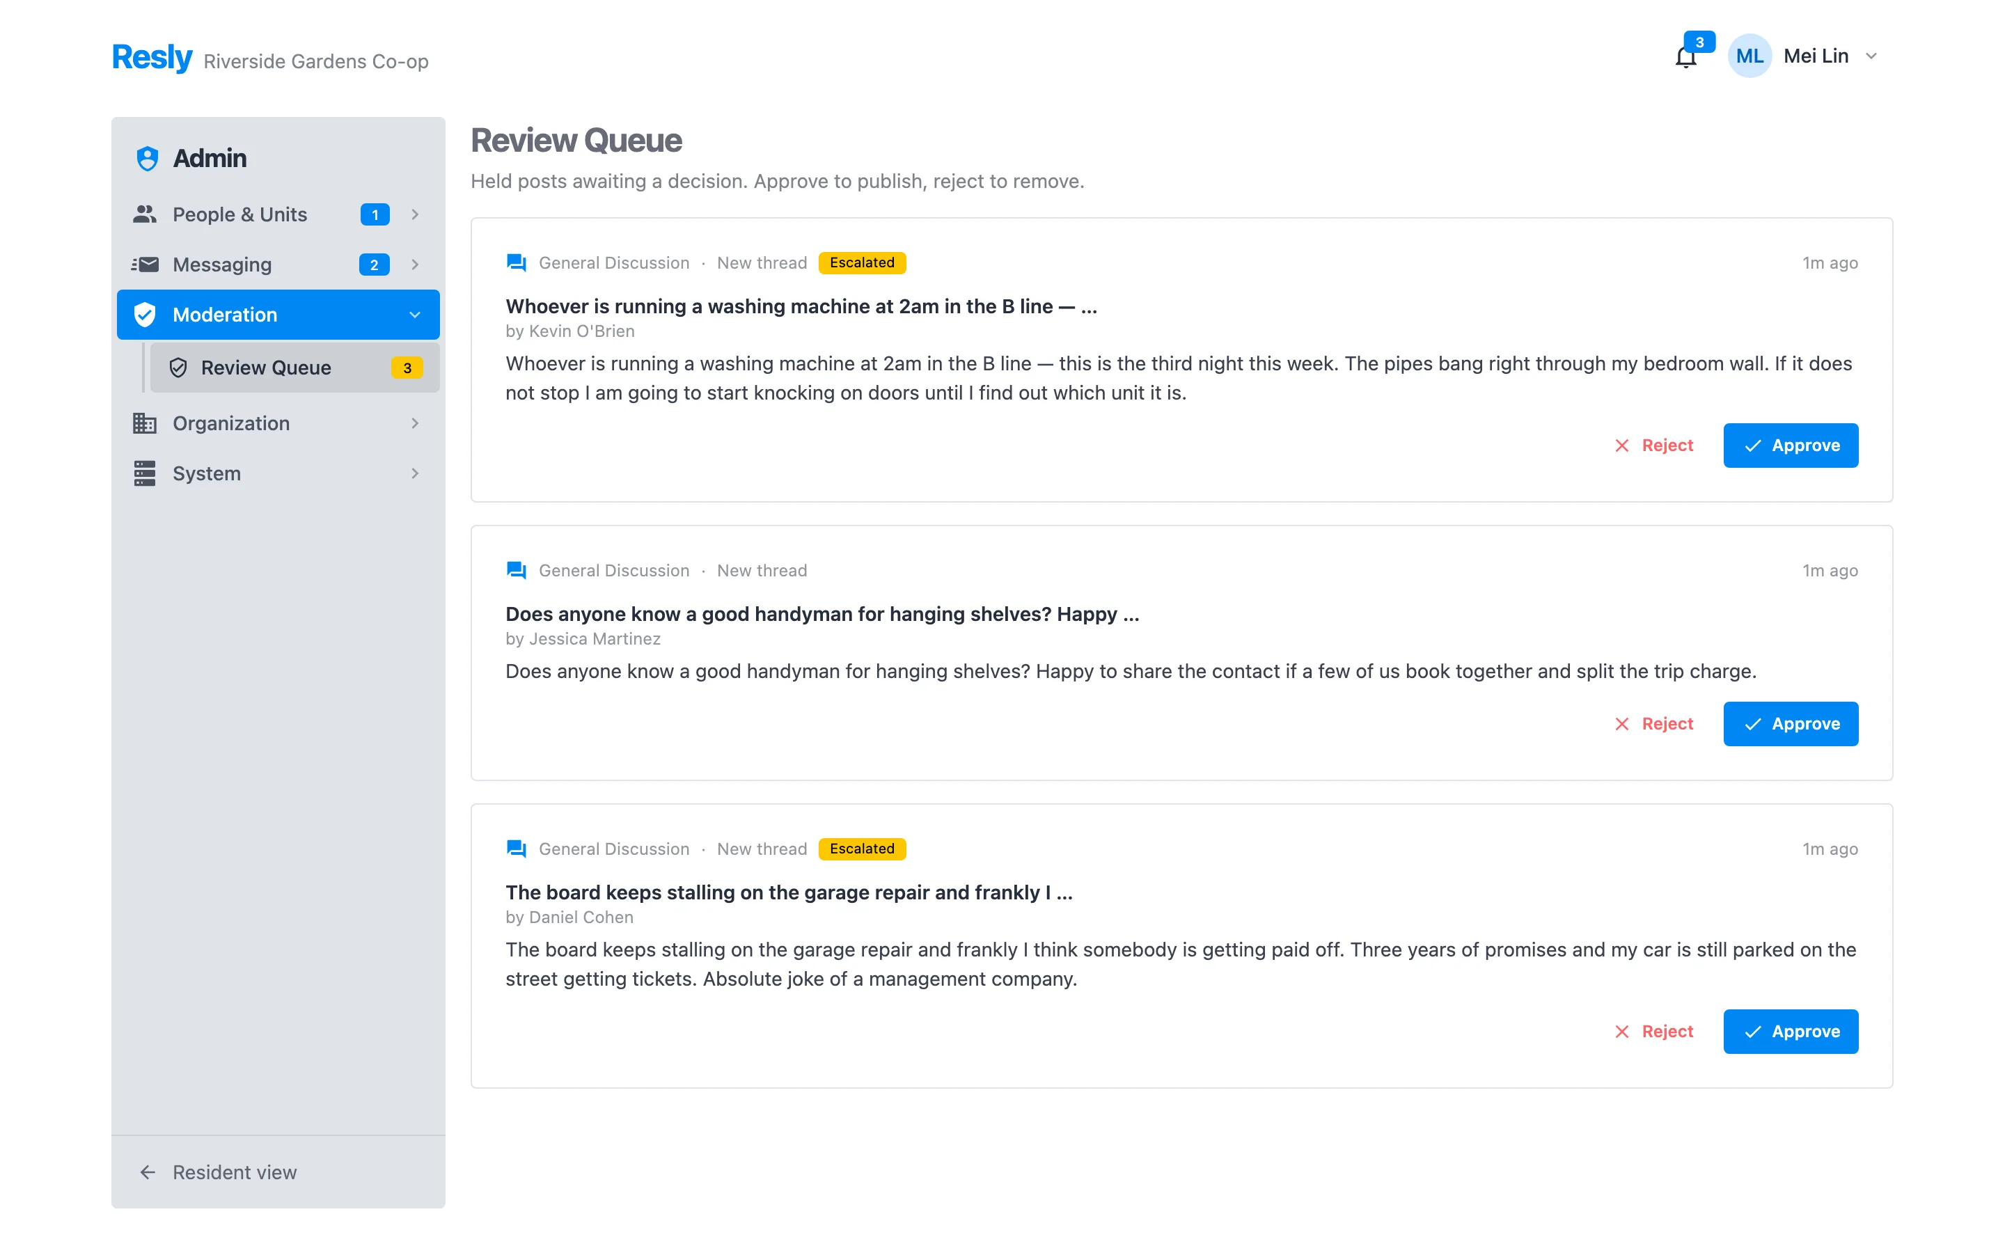Open washing machine at 2am thread title
Screen dimensions: 2005x1253
801,306
